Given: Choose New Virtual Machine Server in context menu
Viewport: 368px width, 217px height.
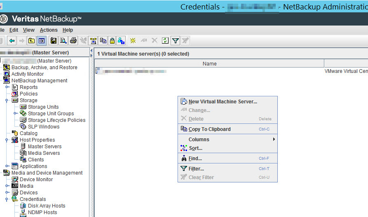Looking at the screenshot, I should pos(227,102).
